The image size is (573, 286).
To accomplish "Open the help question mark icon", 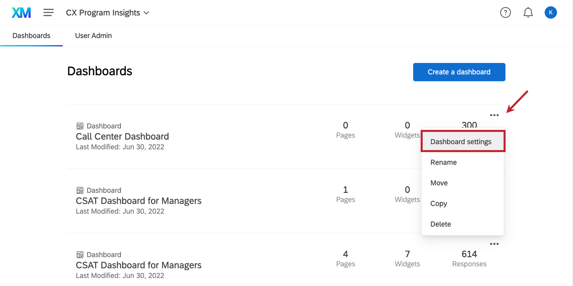I will coord(505,13).
